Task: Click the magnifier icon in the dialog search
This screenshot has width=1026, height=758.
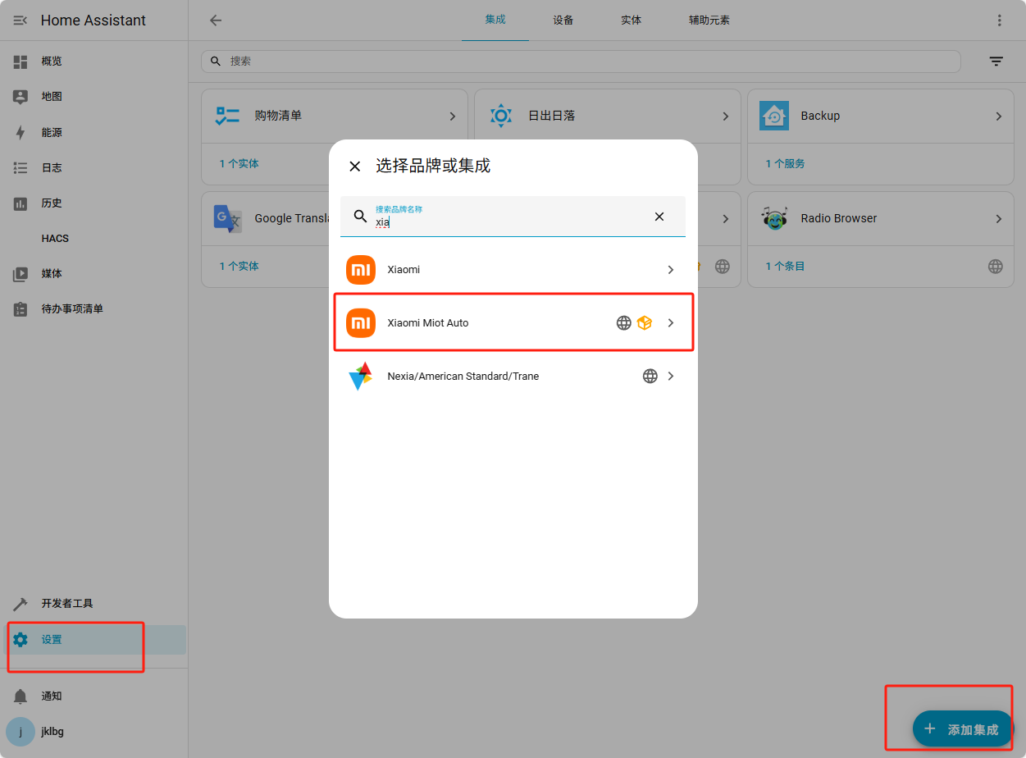Action: [360, 217]
